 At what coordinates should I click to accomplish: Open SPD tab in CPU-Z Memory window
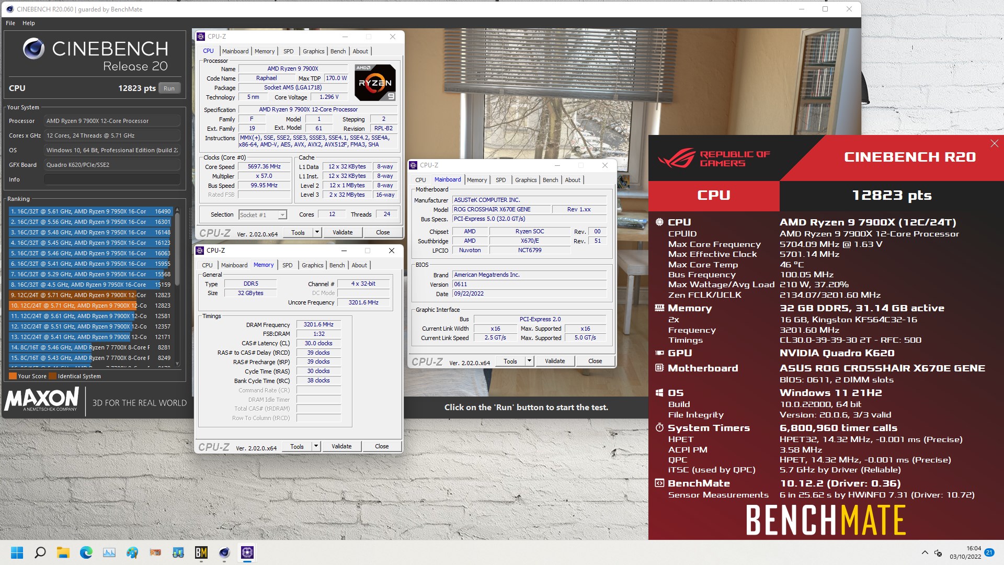coord(287,265)
